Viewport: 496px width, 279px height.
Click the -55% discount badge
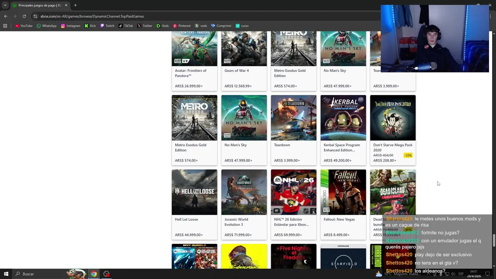[408, 155]
